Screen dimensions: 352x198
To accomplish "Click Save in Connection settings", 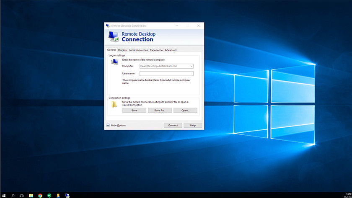I will (134, 111).
